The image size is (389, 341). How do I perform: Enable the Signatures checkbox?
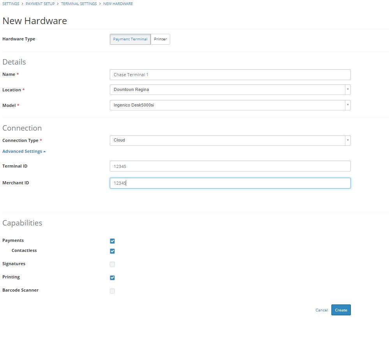tap(112, 264)
